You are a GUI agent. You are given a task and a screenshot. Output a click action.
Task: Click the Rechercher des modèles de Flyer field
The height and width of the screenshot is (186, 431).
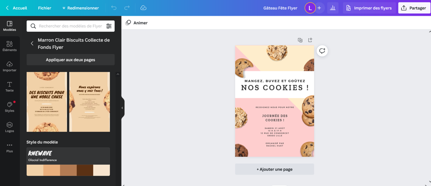tap(70, 26)
